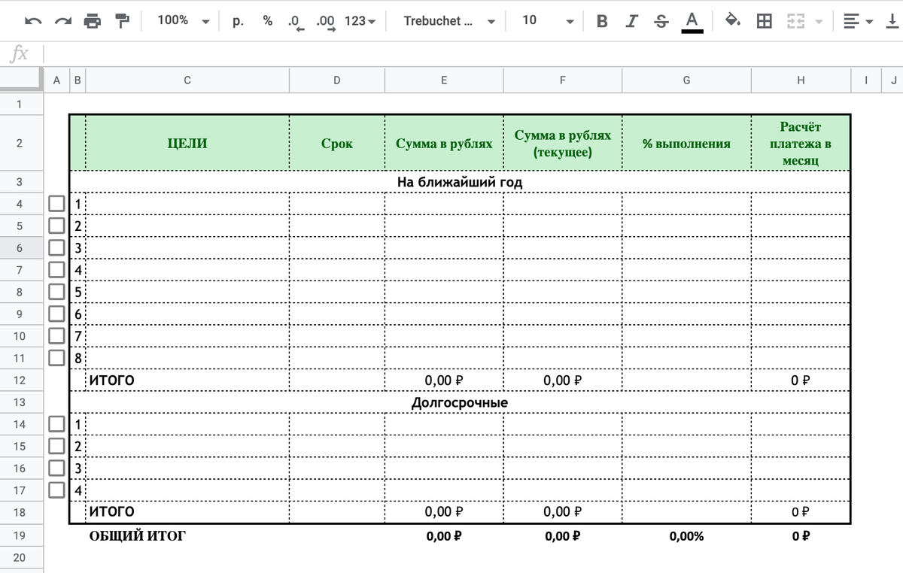
Task: Tick the checkbox for near-term goal 5
Action: pos(56,292)
